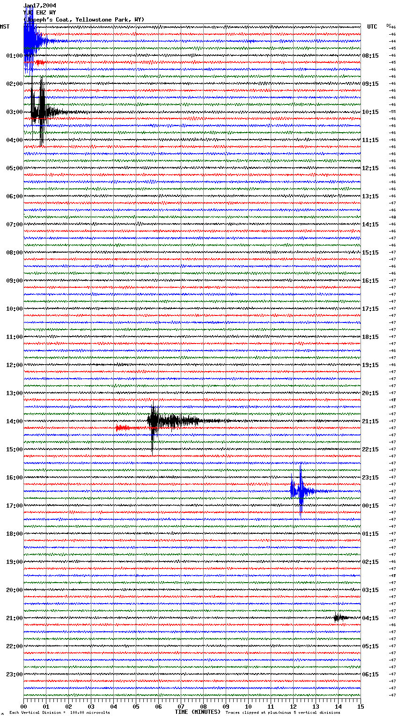Select the 08:00 MST time label

[x=15, y=253]
